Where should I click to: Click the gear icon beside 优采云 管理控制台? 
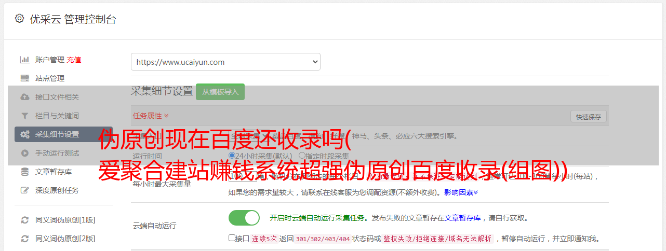point(19,19)
